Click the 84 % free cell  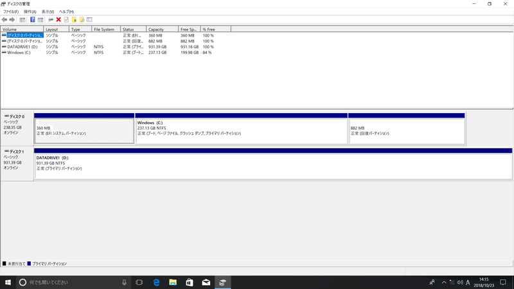click(207, 53)
